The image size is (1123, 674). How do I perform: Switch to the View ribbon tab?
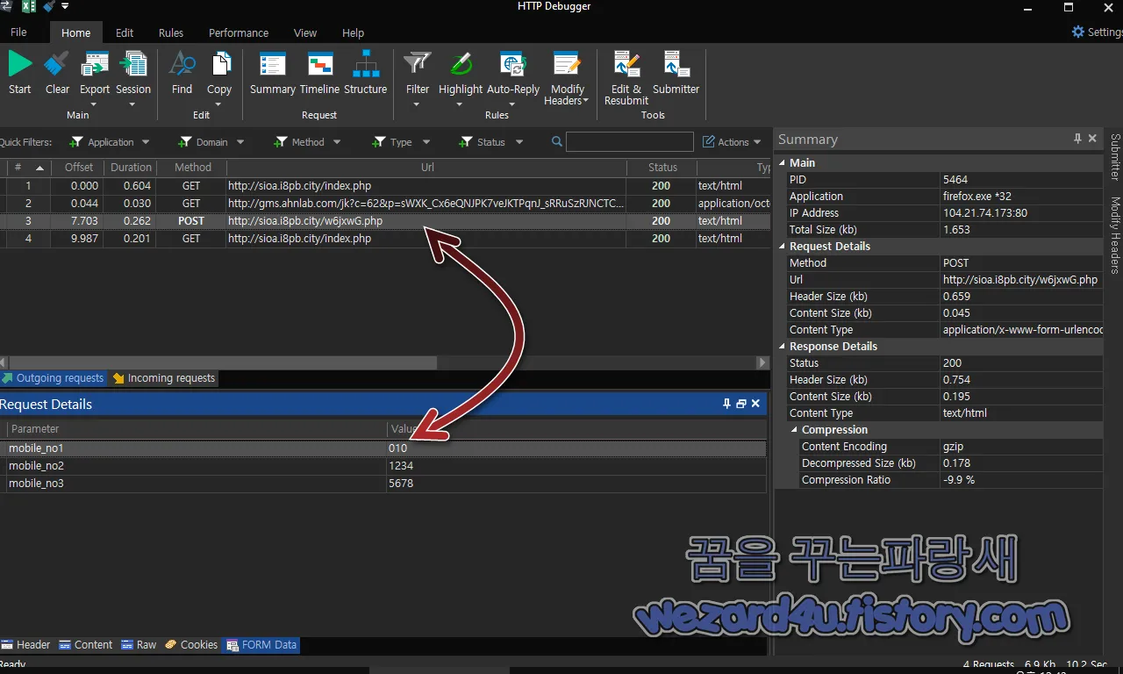coord(305,32)
